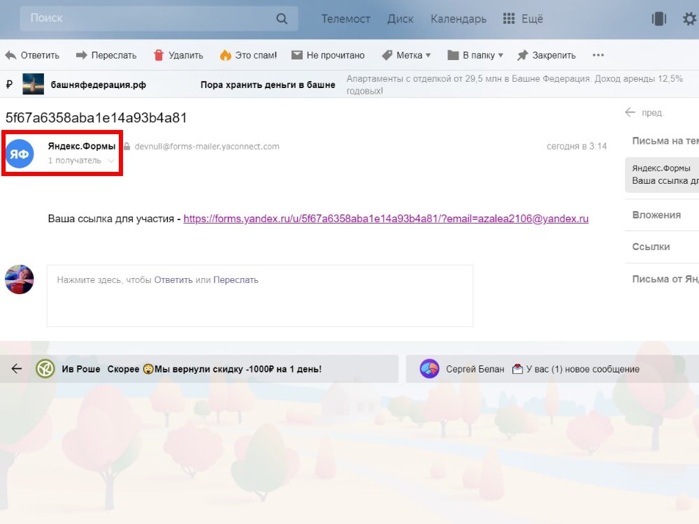Screen dimensions: 699x524
Task: Click the theme switcher icon in header
Action: pos(658,19)
